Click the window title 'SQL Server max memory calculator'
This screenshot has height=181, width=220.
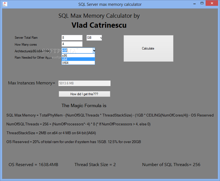[x=110, y=4]
